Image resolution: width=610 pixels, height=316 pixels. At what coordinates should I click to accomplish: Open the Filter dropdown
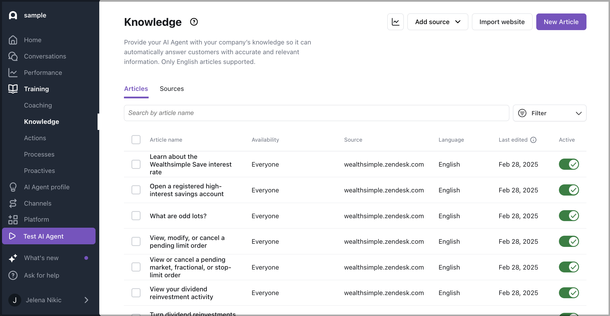click(x=549, y=113)
